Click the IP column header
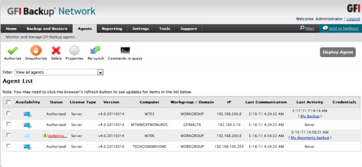362x167 pixels. pyautogui.click(x=229, y=102)
